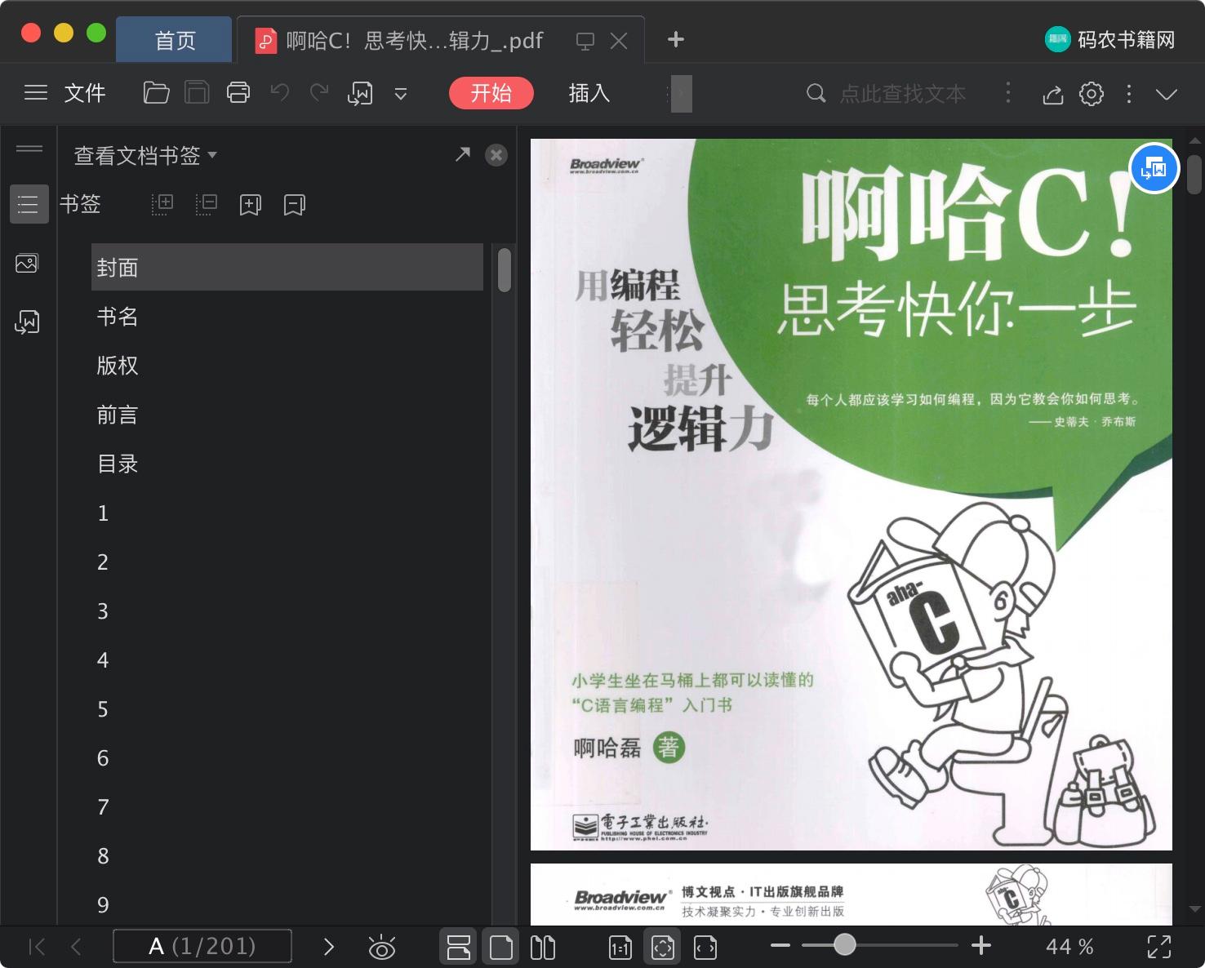Screen dimensions: 1205x968
Task: Select the 啊哈C pdf document tab
Action: click(415, 40)
